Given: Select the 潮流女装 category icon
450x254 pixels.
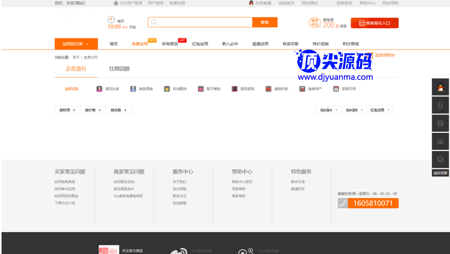Looking at the screenshot, I should click(x=99, y=89).
